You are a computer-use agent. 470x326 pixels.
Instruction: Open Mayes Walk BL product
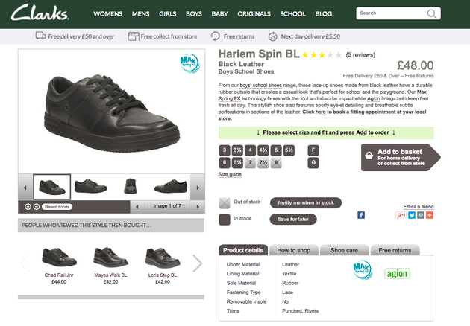click(x=110, y=265)
